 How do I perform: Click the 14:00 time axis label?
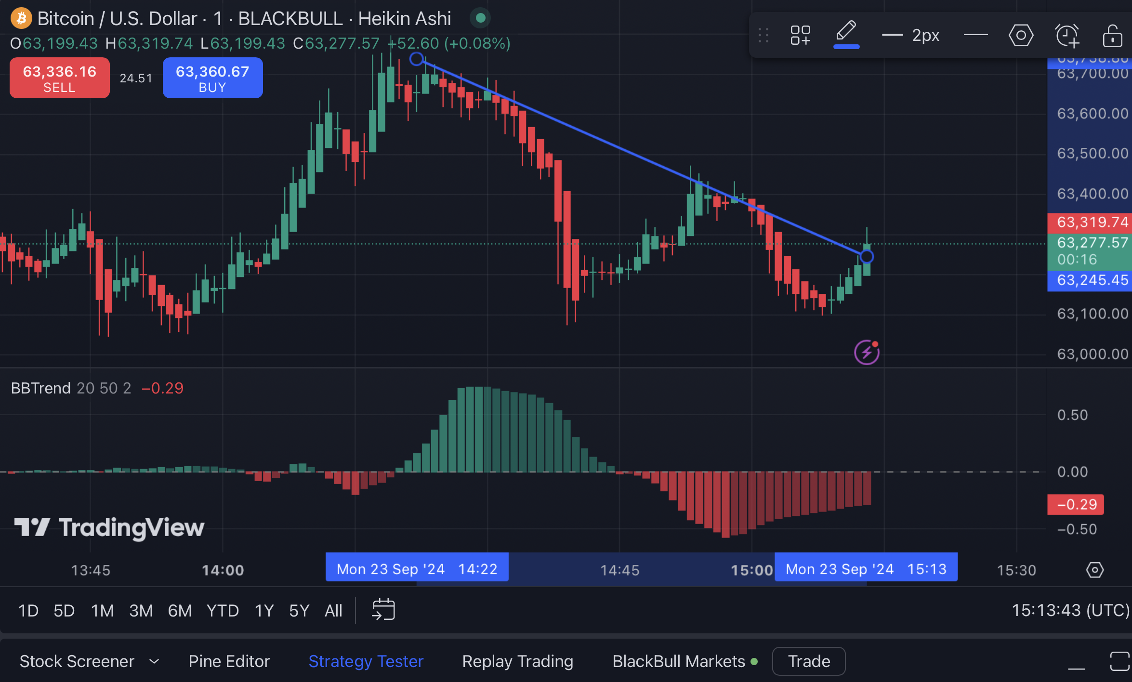tap(223, 570)
